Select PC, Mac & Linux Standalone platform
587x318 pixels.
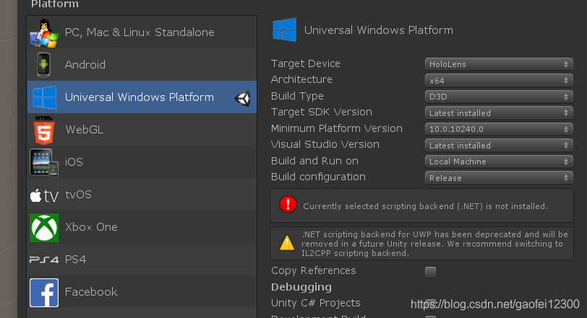tap(142, 32)
